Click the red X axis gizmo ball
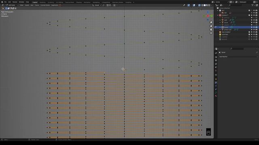Screen dimensions: 259x145 pyautogui.click(x=208, y=16)
